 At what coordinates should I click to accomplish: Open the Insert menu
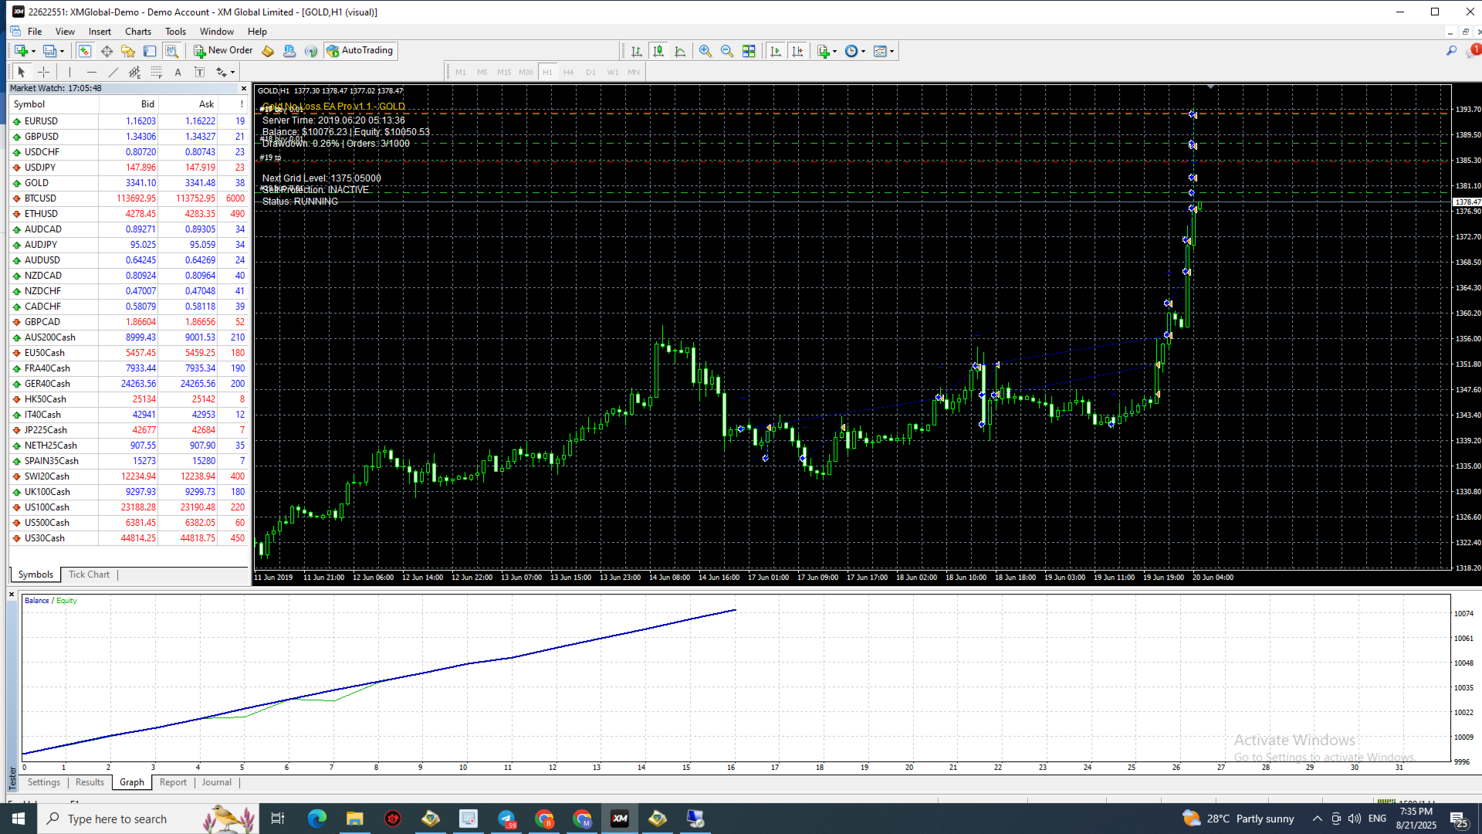point(100,32)
